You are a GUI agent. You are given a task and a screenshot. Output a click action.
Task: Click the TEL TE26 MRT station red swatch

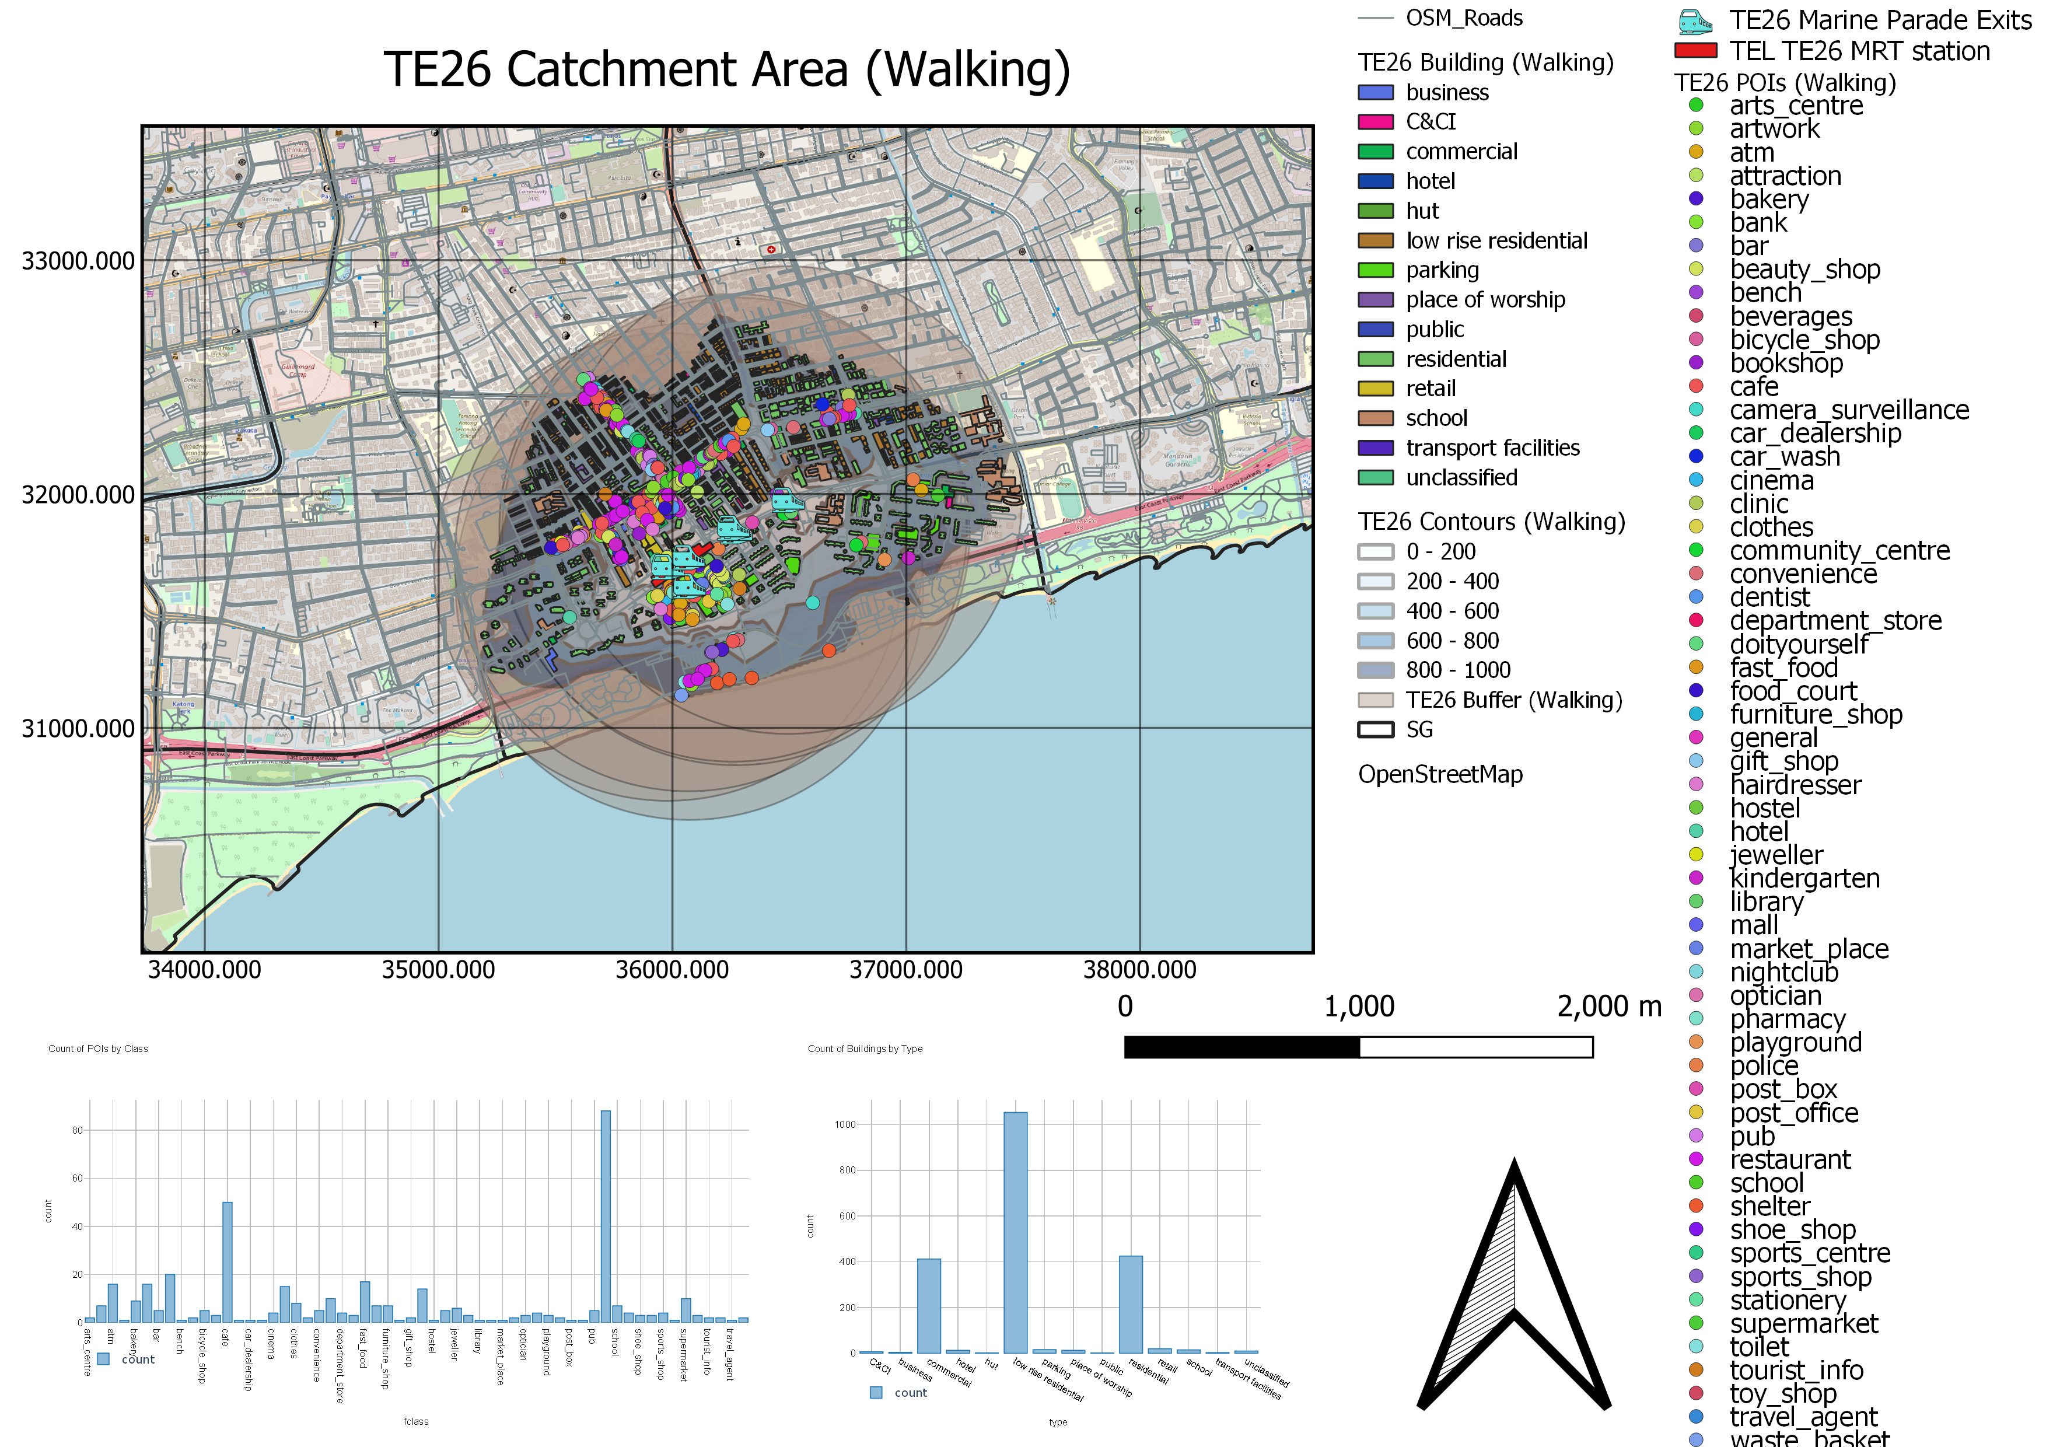(1695, 51)
